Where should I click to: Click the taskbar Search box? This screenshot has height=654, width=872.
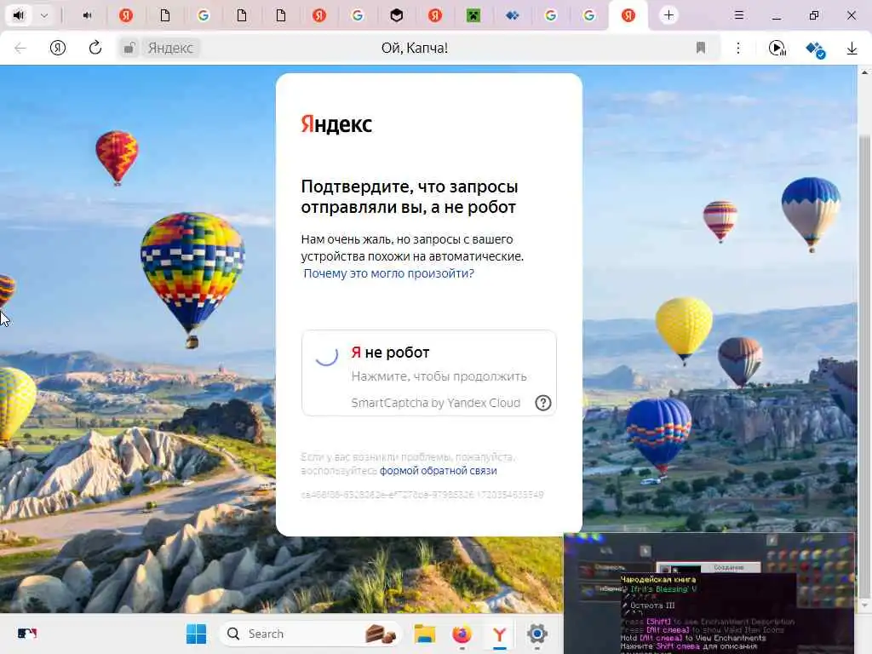[x=310, y=634]
